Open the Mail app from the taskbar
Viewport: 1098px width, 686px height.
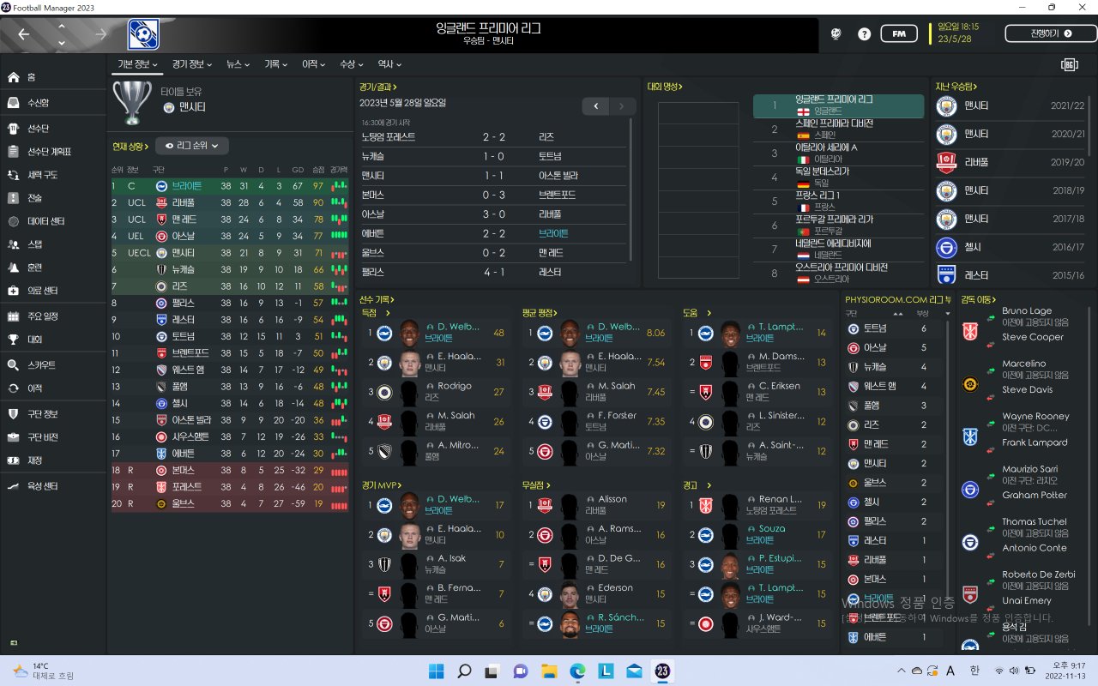pyautogui.click(x=634, y=671)
